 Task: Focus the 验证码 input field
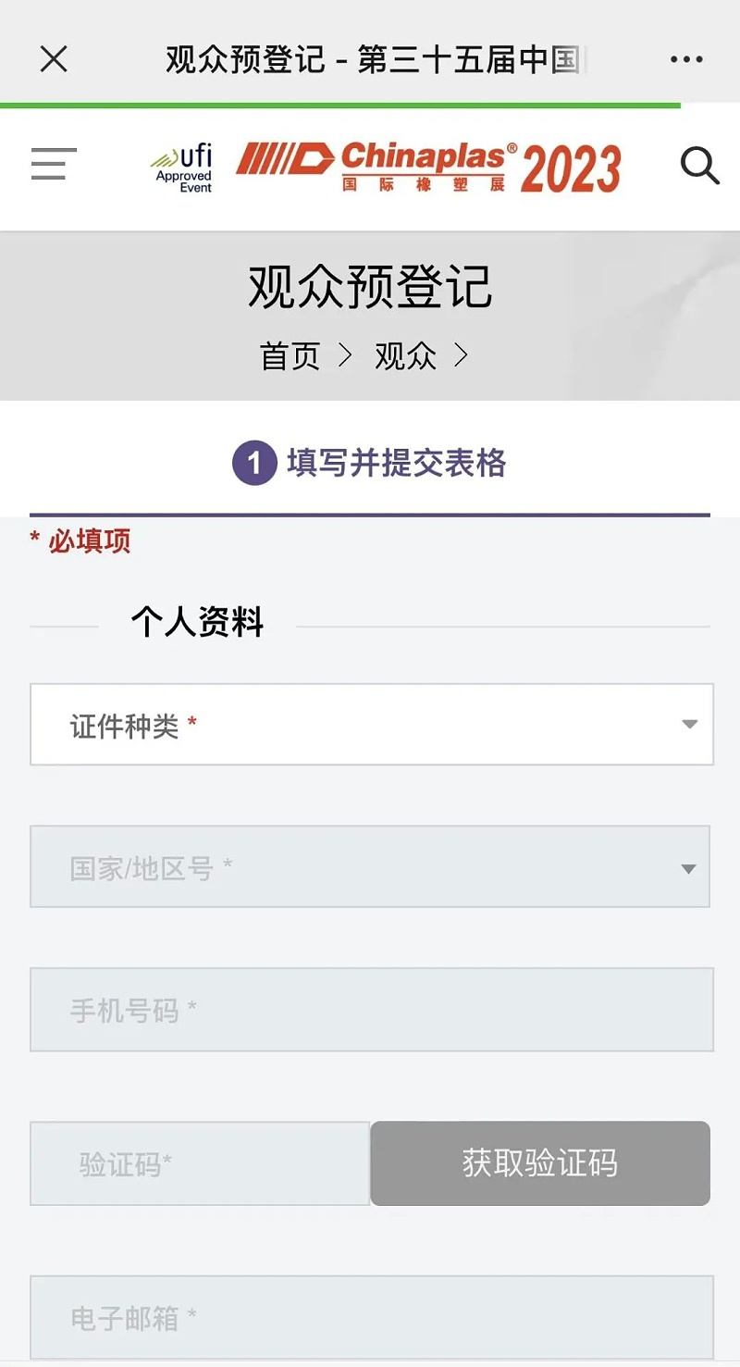tap(200, 1163)
